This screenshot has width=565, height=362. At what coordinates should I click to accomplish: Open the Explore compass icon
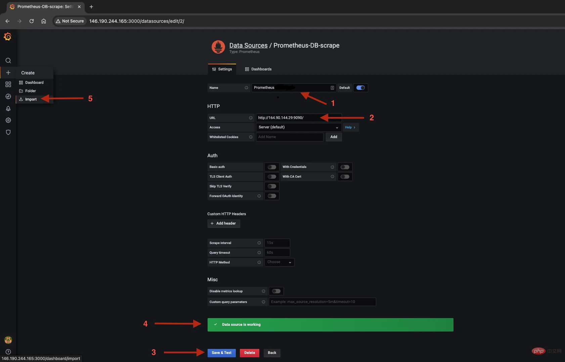click(8, 97)
